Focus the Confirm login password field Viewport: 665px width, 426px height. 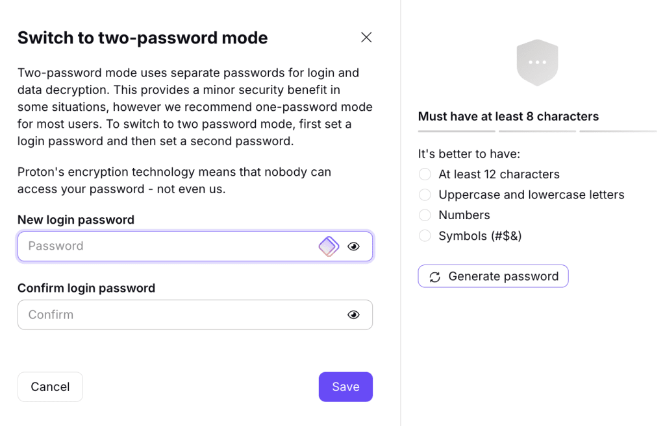pyautogui.click(x=195, y=314)
